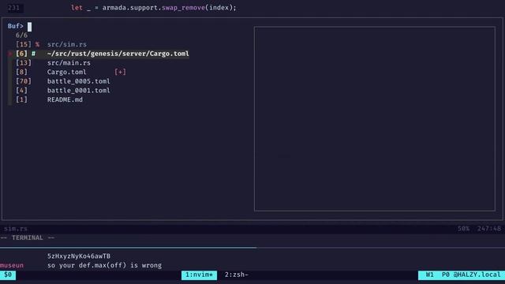Image resolution: width=505 pixels, height=284 pixels.
Task: Click the 'so your def.max(off) is wrong' message
Action: click(x=104, y=265)
